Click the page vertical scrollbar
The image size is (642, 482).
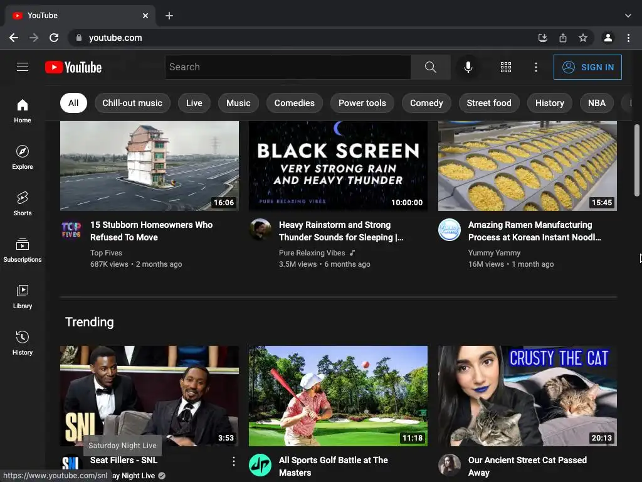[637, 160]
